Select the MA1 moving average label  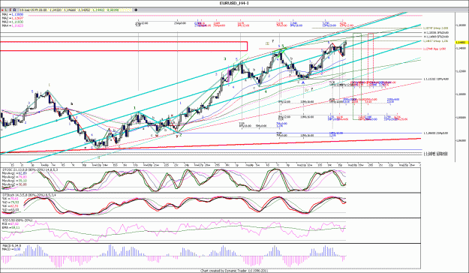point(12,14)
